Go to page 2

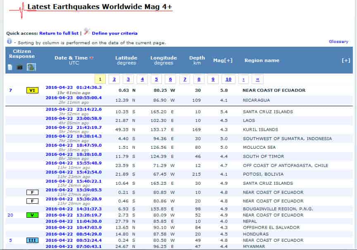(114, 79)
